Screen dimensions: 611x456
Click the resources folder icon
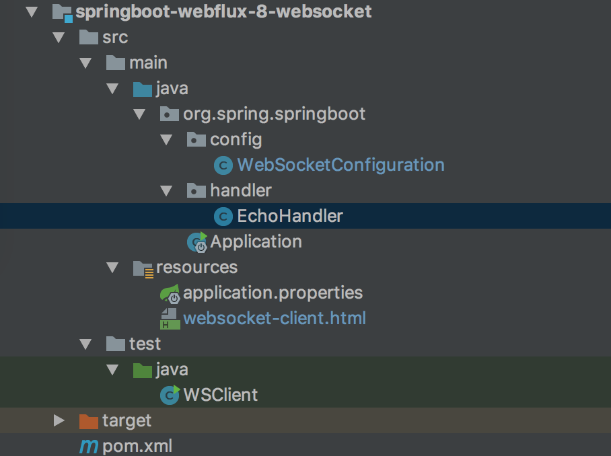(x=143, y=268)
